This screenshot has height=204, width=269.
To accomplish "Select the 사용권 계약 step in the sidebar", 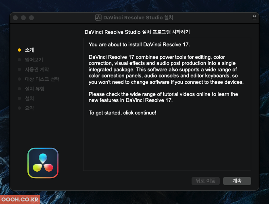I will [37, 69].
